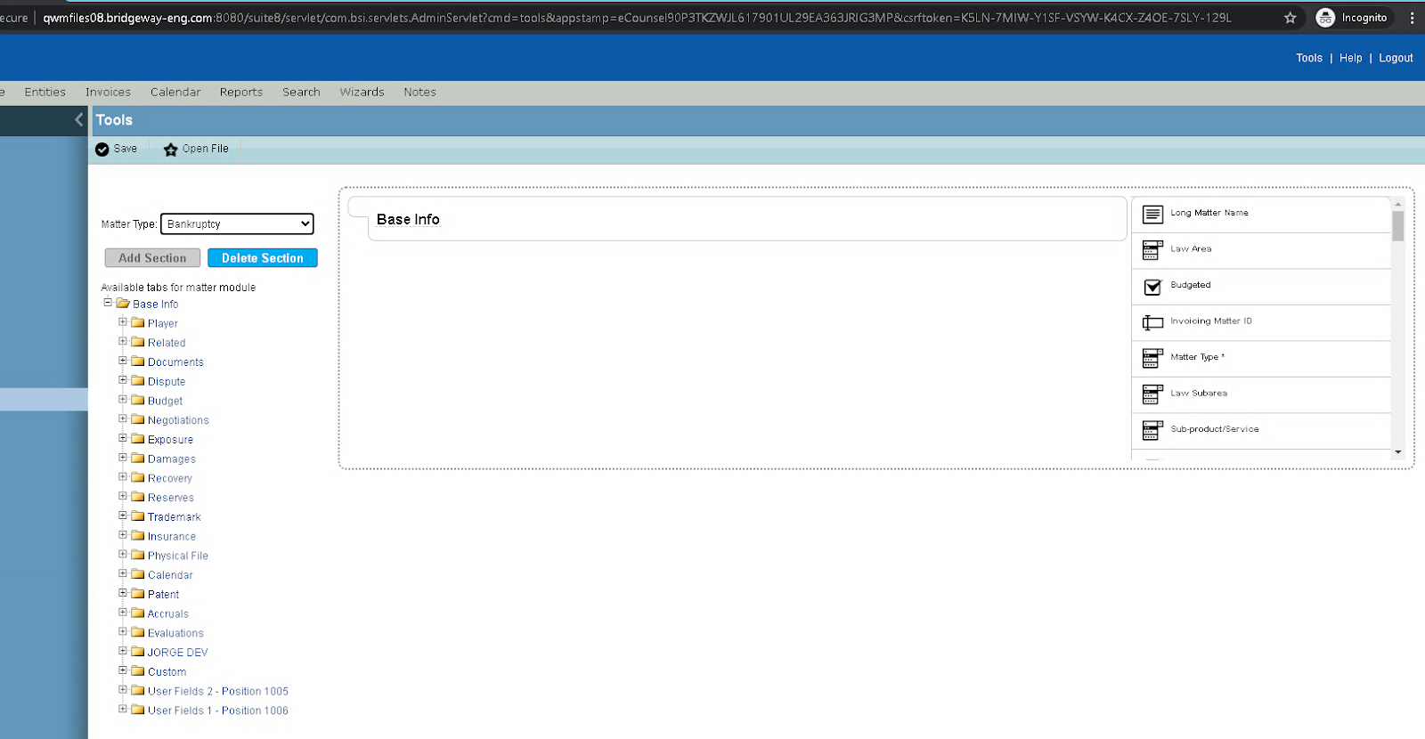Collapse the left sidebar with the chevron
The height and width of the screenshot is (739, 1425).
click(x=78, y=119)
